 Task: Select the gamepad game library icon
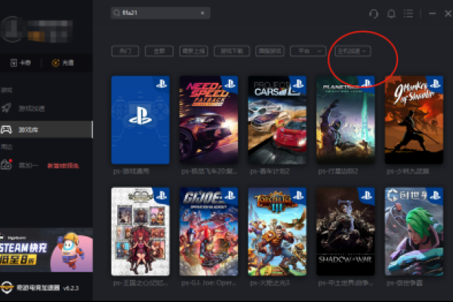coord(6,129)
